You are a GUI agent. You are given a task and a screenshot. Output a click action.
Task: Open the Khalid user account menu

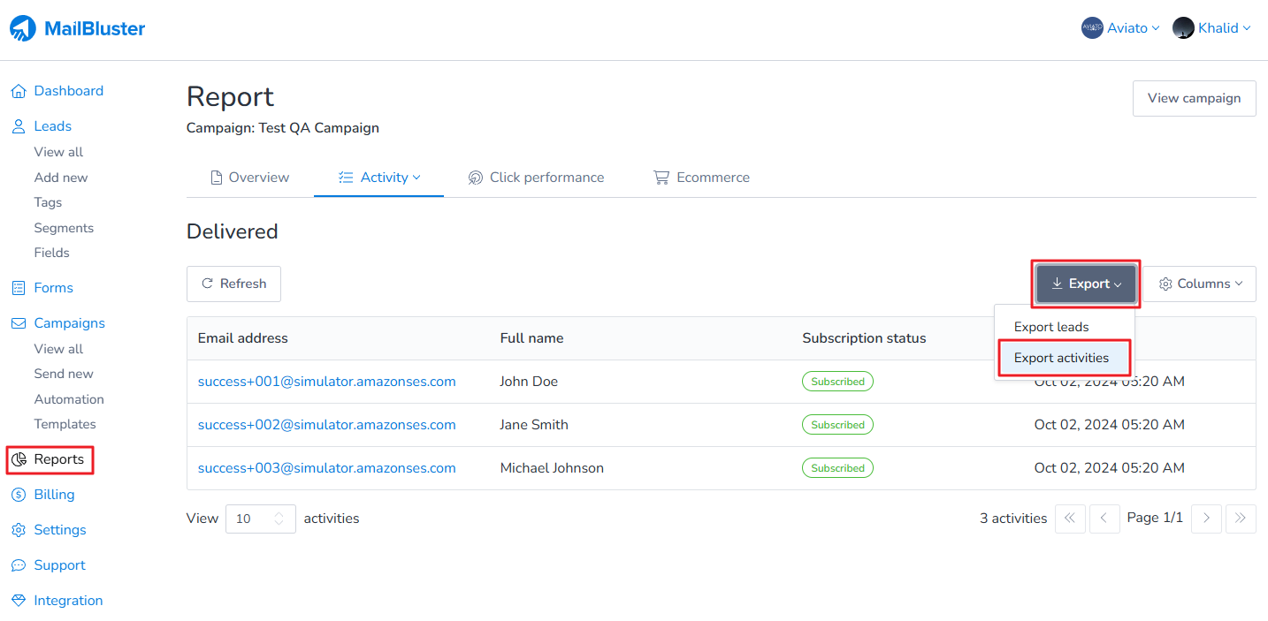1211,28
